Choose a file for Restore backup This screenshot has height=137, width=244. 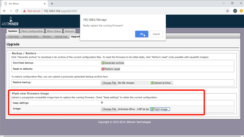click(109, 83)
